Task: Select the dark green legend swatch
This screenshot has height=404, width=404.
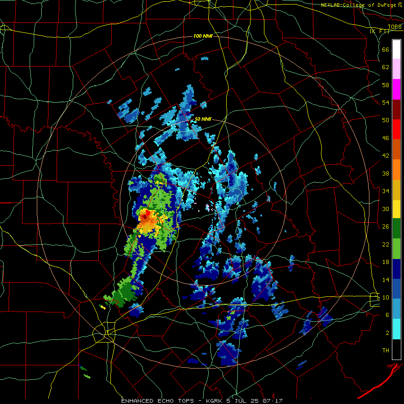Action: [396, 228]
